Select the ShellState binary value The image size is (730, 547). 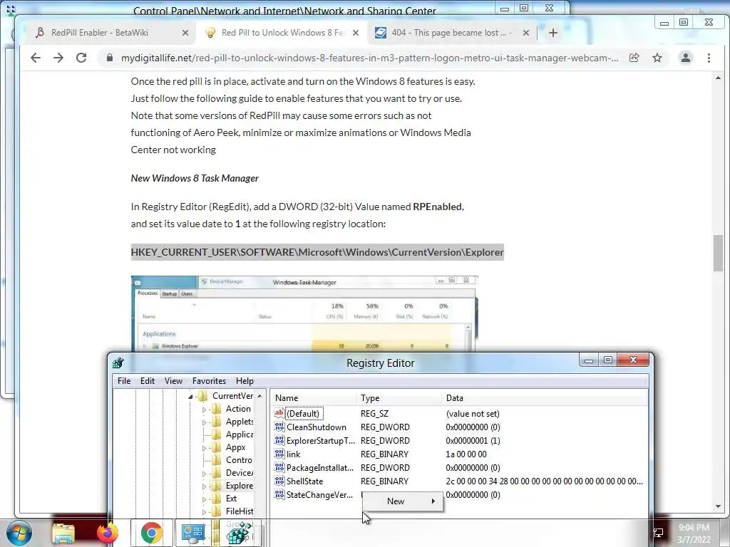pyautogui.click(x=304, y=481)
